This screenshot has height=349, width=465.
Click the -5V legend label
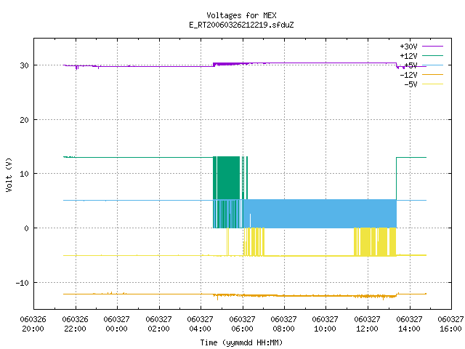point(411,84)
